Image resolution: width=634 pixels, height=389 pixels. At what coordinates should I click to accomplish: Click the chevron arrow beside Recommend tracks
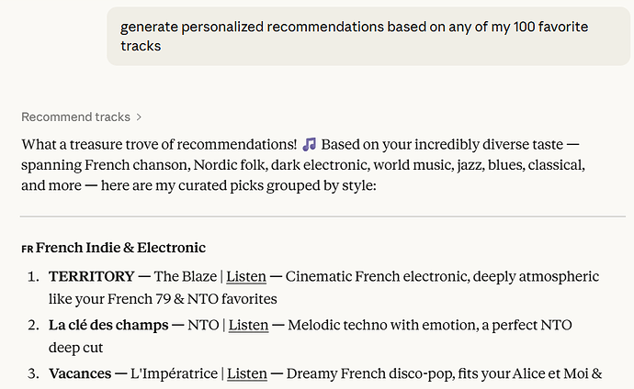[x=139, y=117]
